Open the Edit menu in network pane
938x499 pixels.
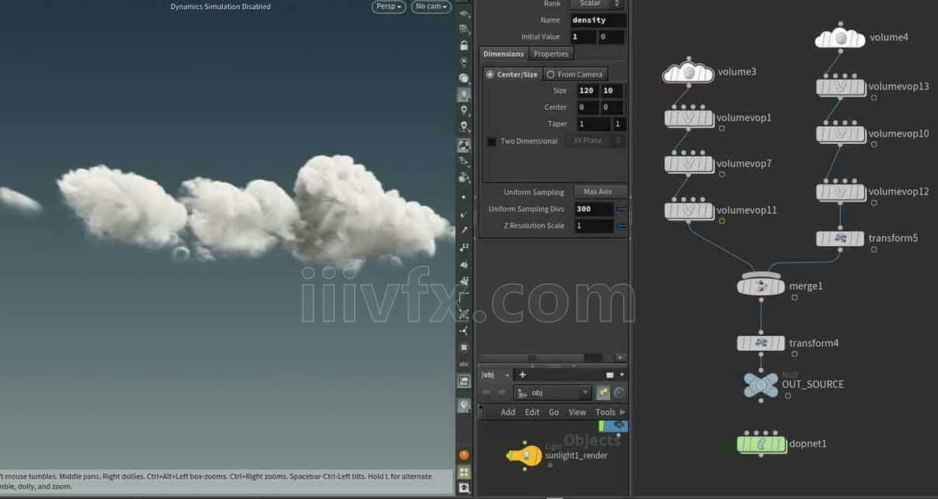pyautogui.click(x=532, y=412)
